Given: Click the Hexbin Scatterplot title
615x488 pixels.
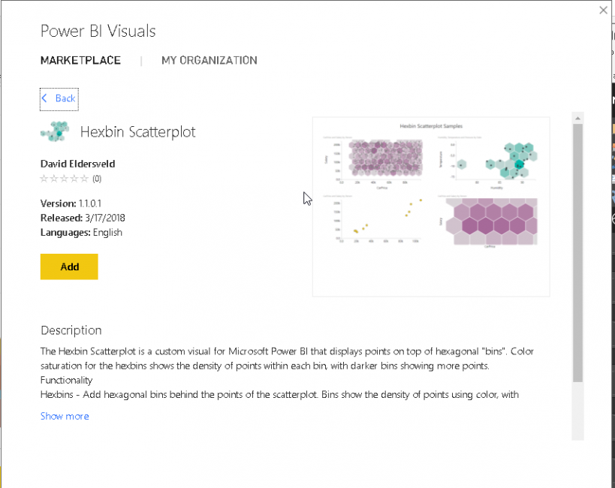Looking at the screenshot, I should pyautogui.click(x=138, y=132).
